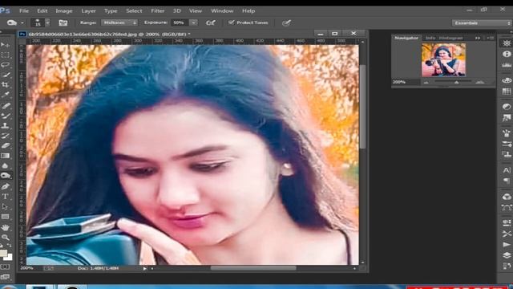Screen dimensions: 513x289
Task: Open the status bar info arrow menu
Action: click(x=144, y=268)
